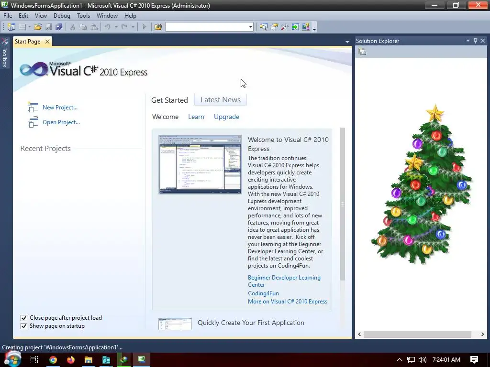Open the Solution Explorer toolbar icon
The image size is (490, 367).
coord(264,27)
